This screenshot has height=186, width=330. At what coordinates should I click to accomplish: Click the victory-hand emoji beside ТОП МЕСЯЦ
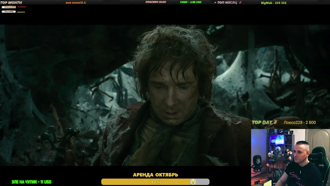[240, 3]
